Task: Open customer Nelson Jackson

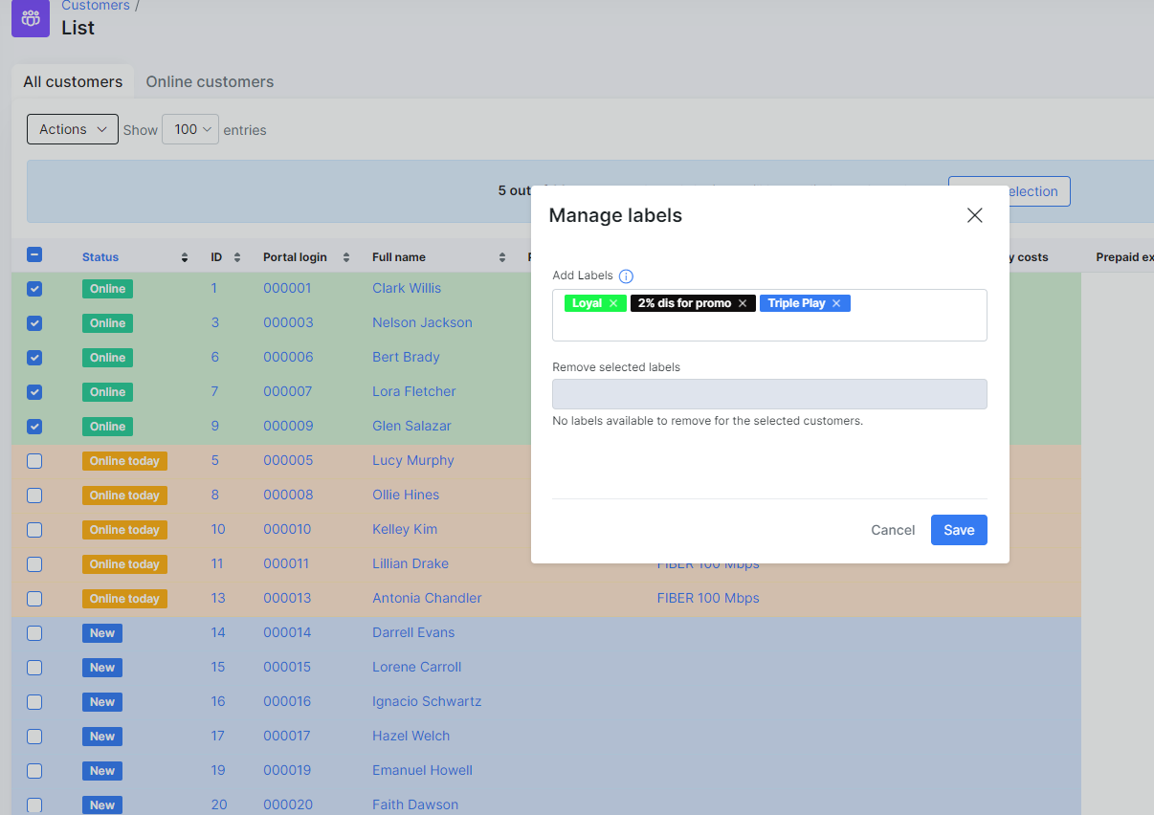Action: click(x=422, y=322)
